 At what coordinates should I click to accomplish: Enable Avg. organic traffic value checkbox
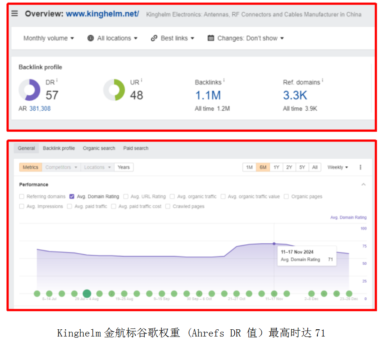(223, 197)
